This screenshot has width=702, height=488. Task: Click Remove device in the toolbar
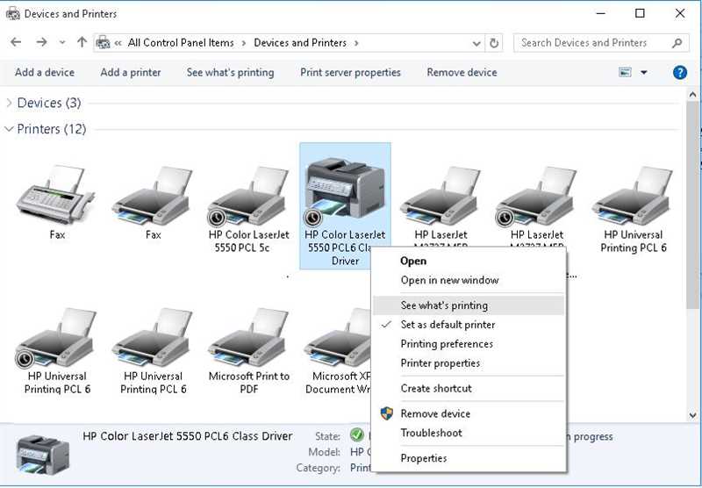coord(462,73)
